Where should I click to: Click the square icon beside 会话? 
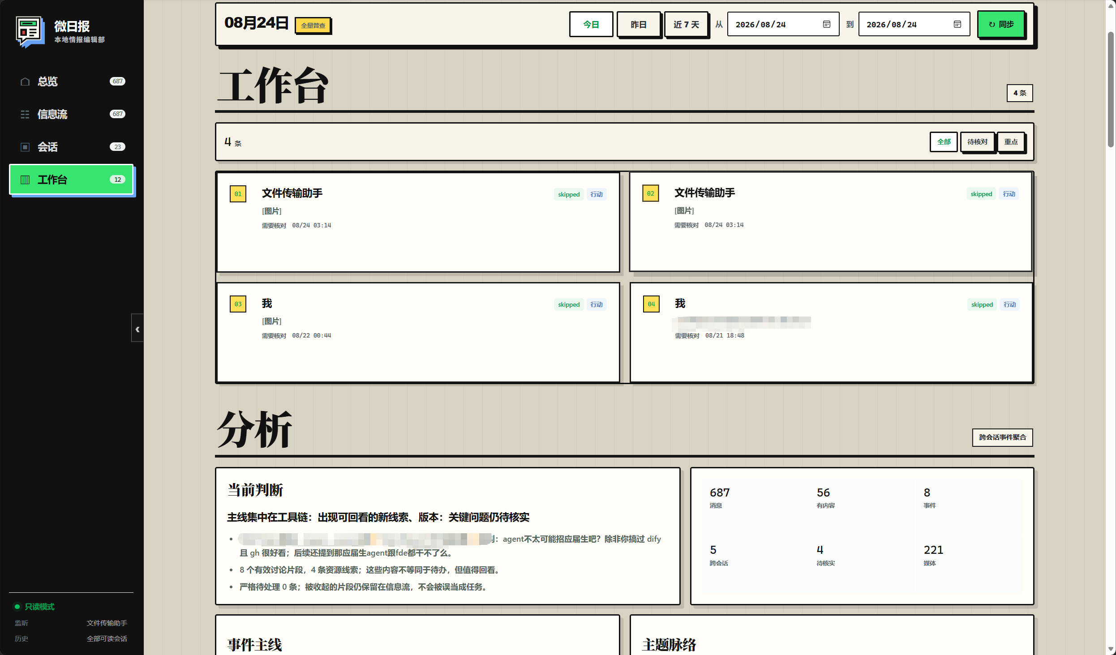(25, 147)
